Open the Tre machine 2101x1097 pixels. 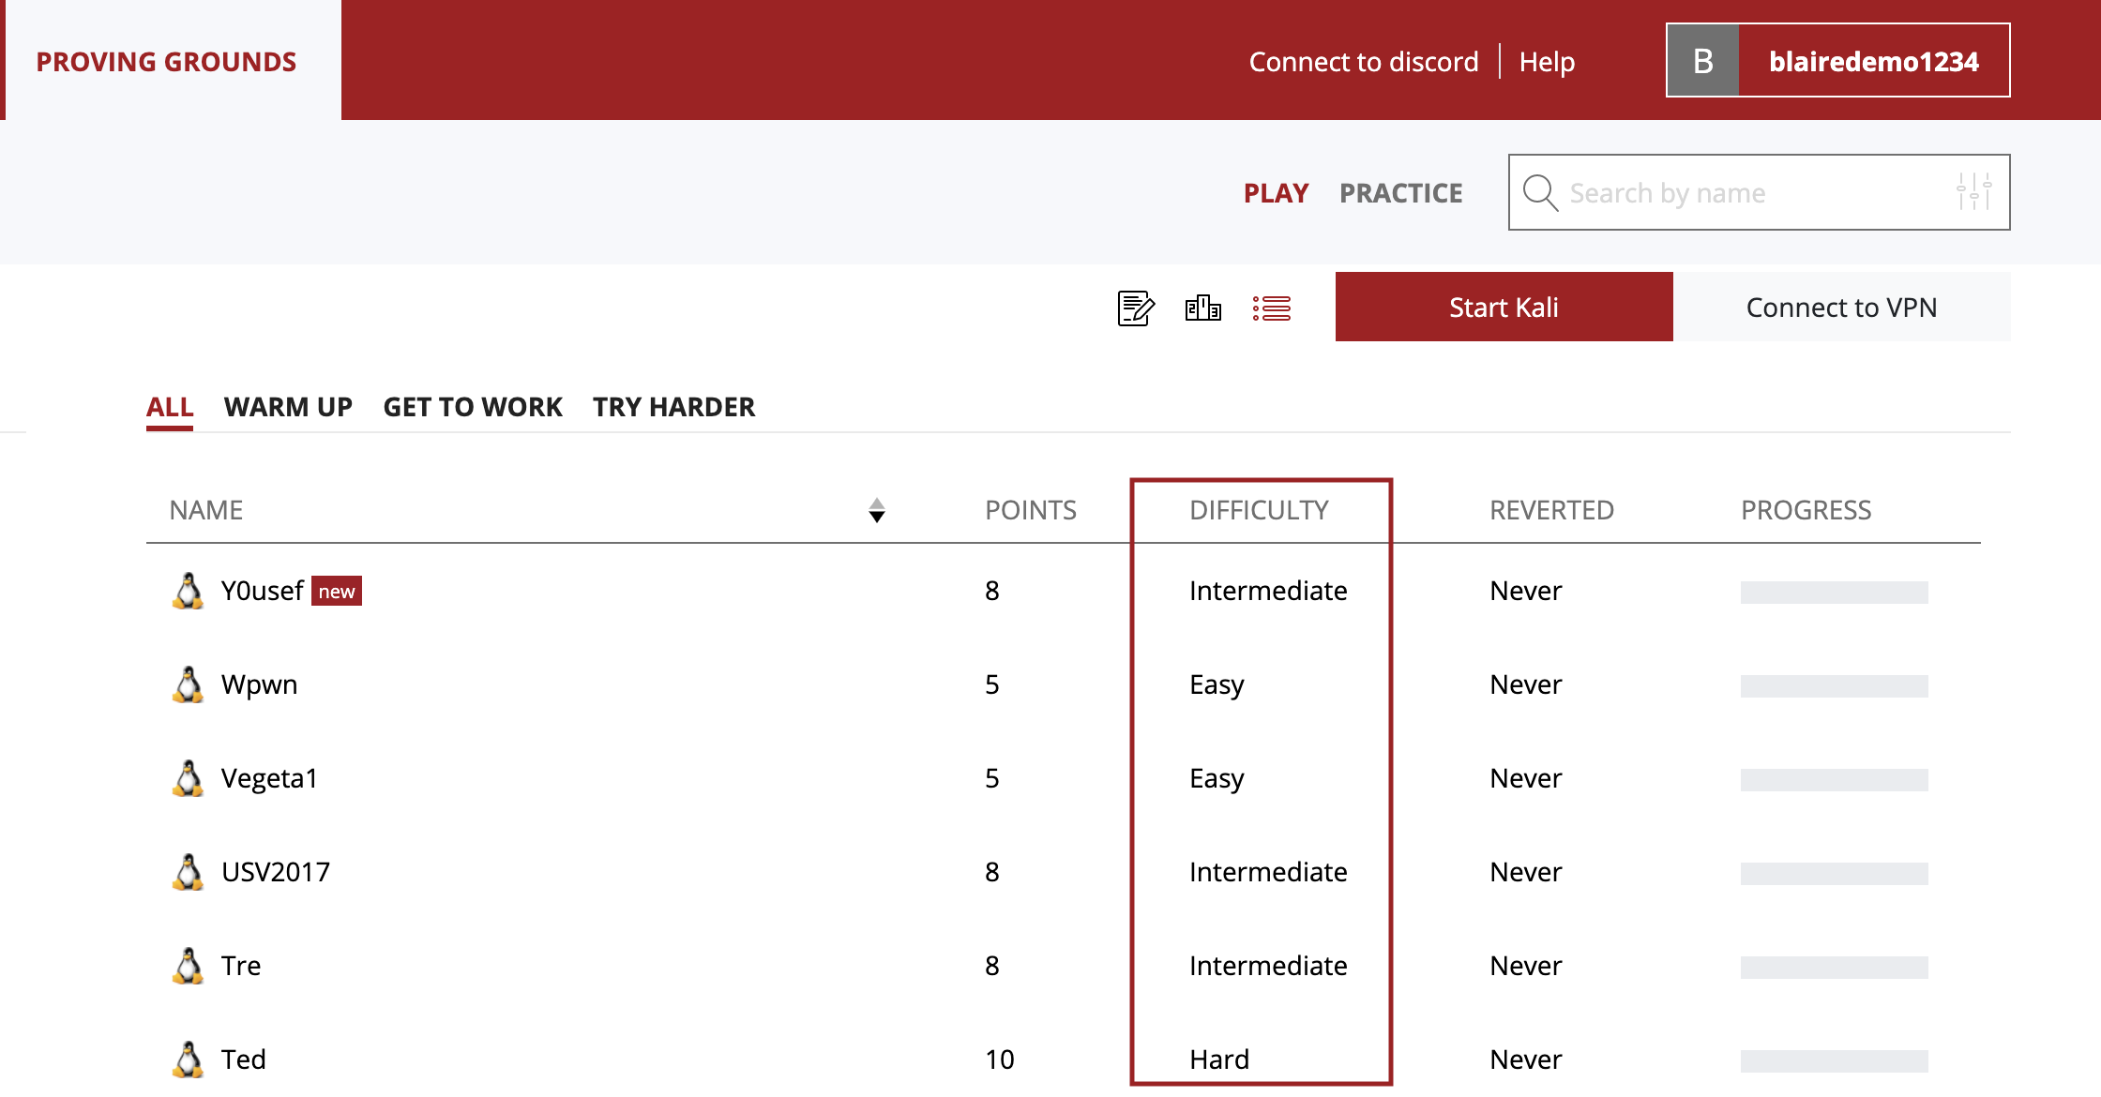[x=241, y=966]
